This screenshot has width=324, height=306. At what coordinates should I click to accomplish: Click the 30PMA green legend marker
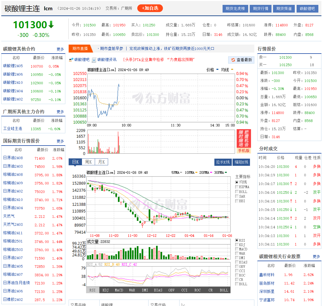[x=226, y=172]
